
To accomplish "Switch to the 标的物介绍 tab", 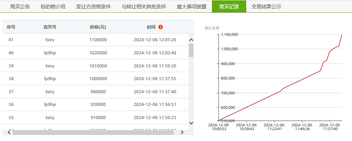I will pos(53,7).
